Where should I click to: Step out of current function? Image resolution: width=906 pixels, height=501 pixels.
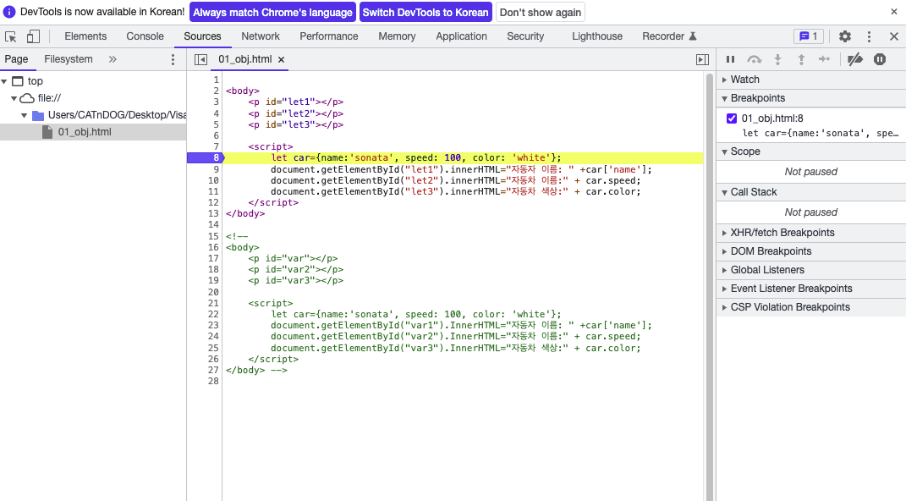click(x=801, y=59)
